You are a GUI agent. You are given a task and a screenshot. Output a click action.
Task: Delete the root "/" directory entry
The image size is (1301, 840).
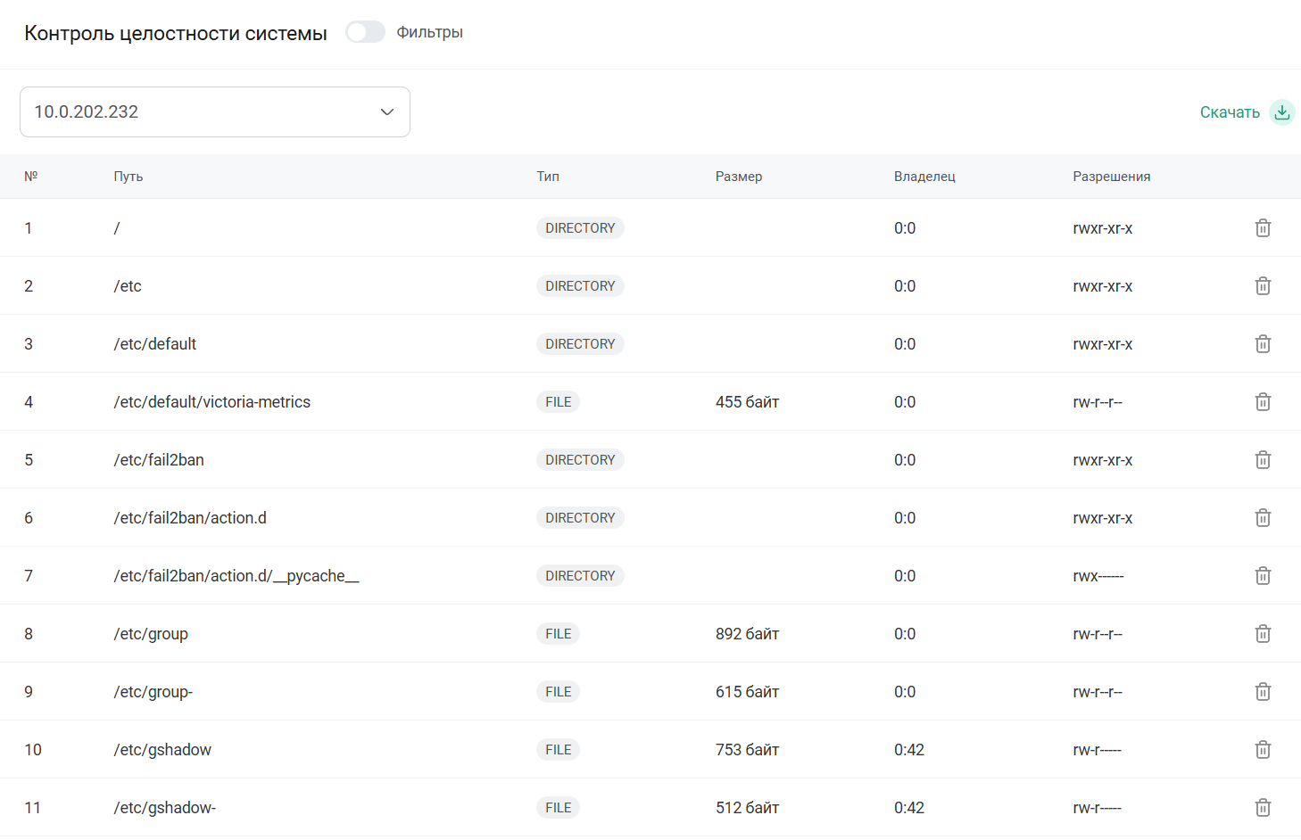(1263, 228)
